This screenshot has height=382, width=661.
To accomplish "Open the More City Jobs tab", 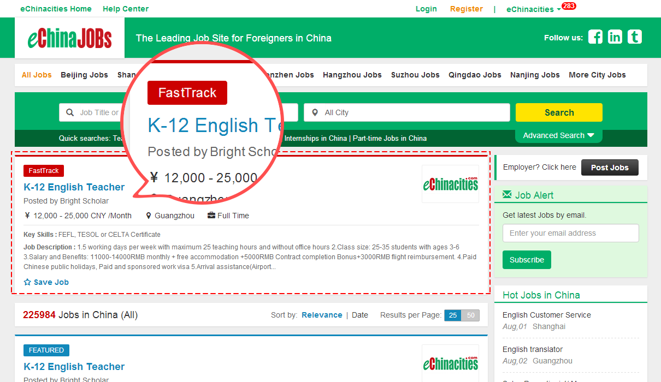I will 597,75.
